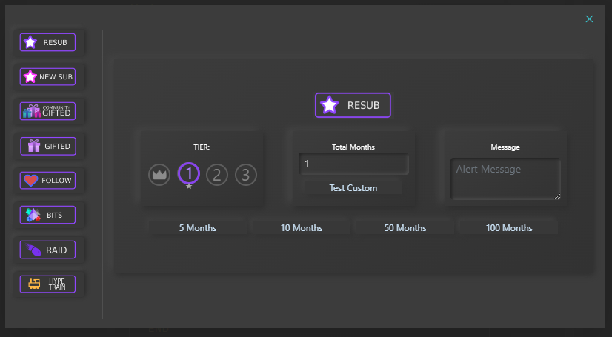This screenshot has height=337, width=612.
Task: Trigger the 5 Months test alert
Action: click(x=198, y=228)
